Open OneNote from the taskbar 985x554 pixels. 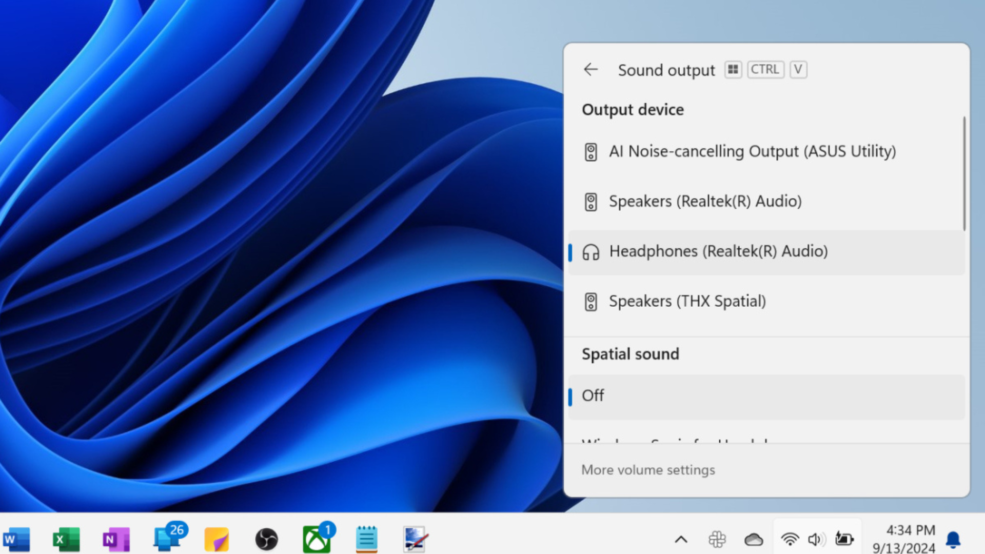(x=115, y=539)
